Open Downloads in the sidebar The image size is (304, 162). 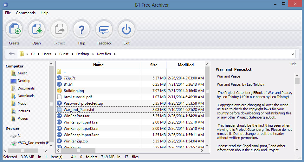pyautogui.click(x=23, y=96)
